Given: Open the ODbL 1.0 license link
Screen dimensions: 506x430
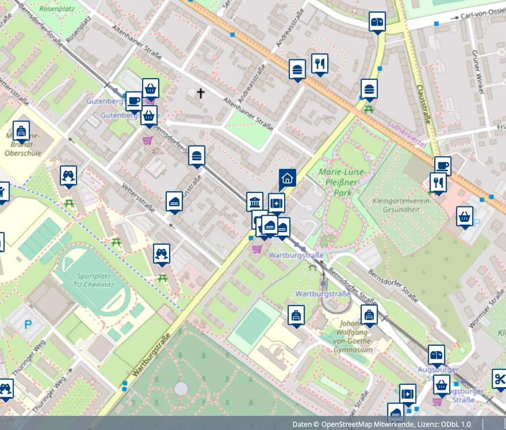Looking at the screenshot, I should pyautogui.click(x=455, y=424).
